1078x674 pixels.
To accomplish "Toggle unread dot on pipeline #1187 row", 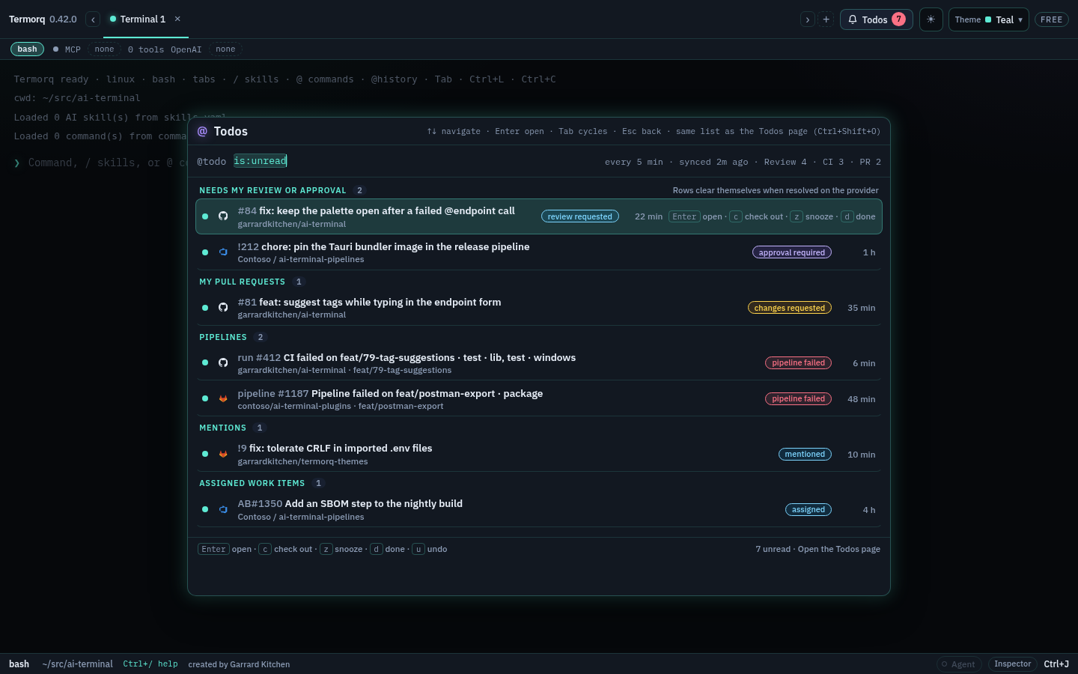I will tap(205, 399).
